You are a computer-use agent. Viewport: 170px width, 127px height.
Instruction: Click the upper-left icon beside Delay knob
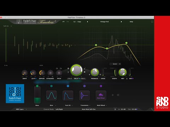[x=68, y=68]
